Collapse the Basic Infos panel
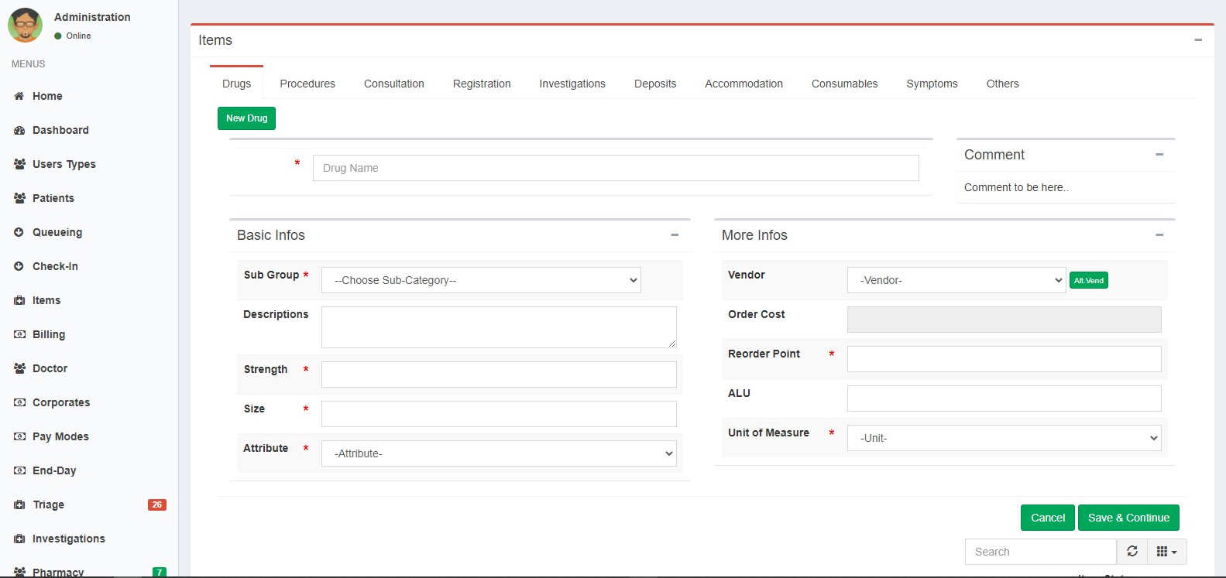Viewport: 1226px width, 578px height. [x=675, y=235]
